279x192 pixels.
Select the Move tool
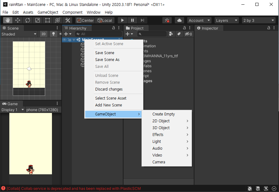tap(18, 20)
